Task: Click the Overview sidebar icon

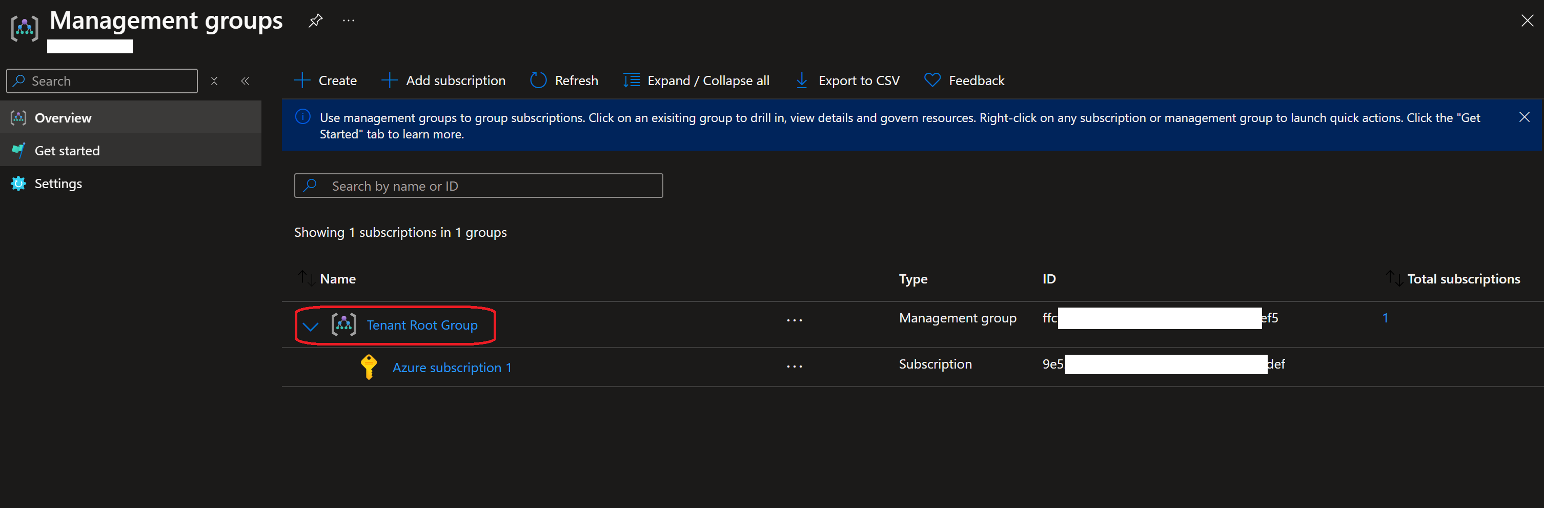Action: [x=18, y=117]
